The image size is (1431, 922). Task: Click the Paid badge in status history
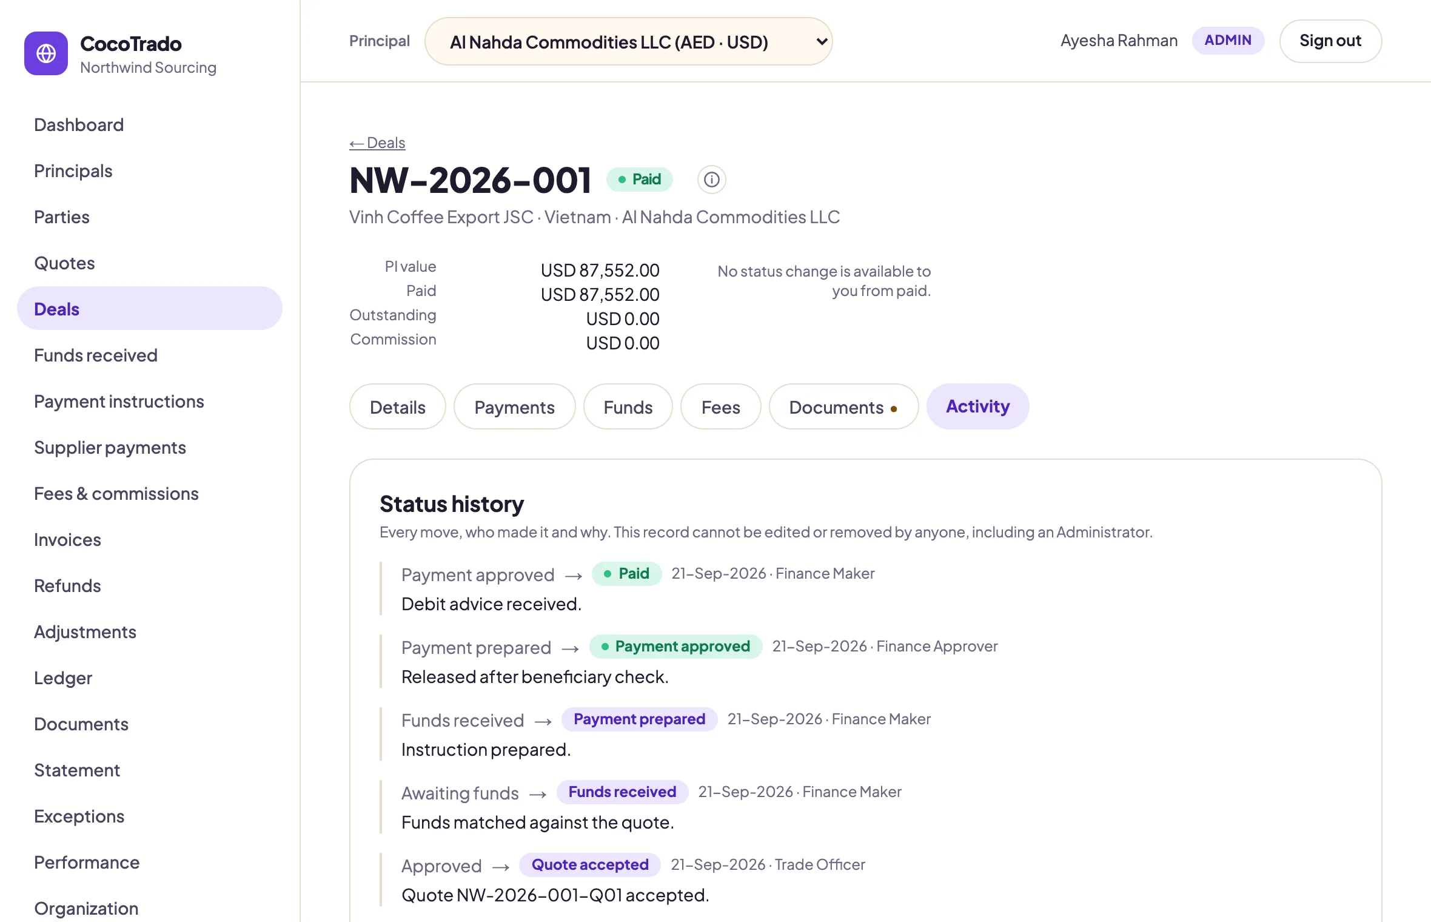626,574
